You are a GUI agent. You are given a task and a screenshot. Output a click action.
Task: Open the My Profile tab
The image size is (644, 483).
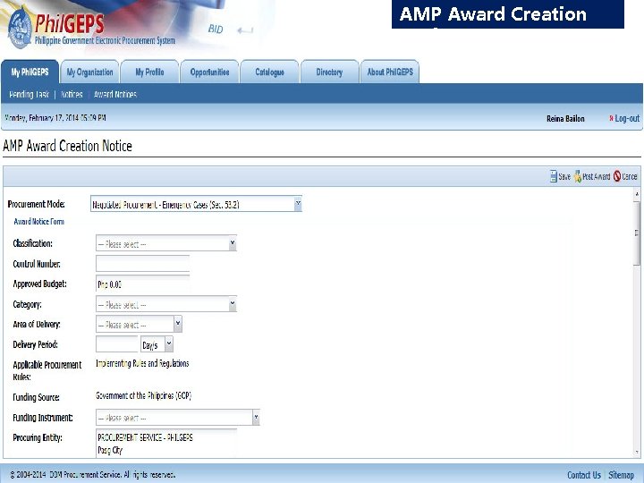click(x=149, y=72)
